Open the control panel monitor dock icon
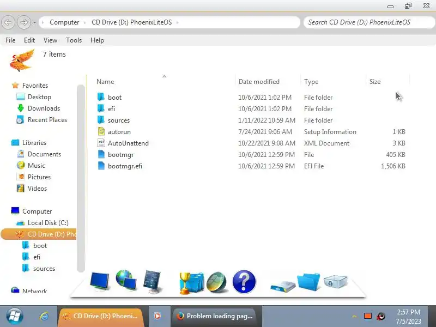This screenshot has width=436, height=327. pos(152,282)
